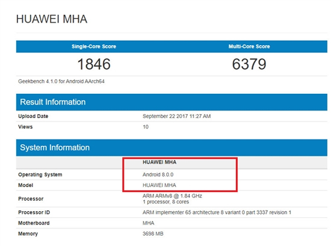
Task: Select the Upload Date row label
Action: 33,116
